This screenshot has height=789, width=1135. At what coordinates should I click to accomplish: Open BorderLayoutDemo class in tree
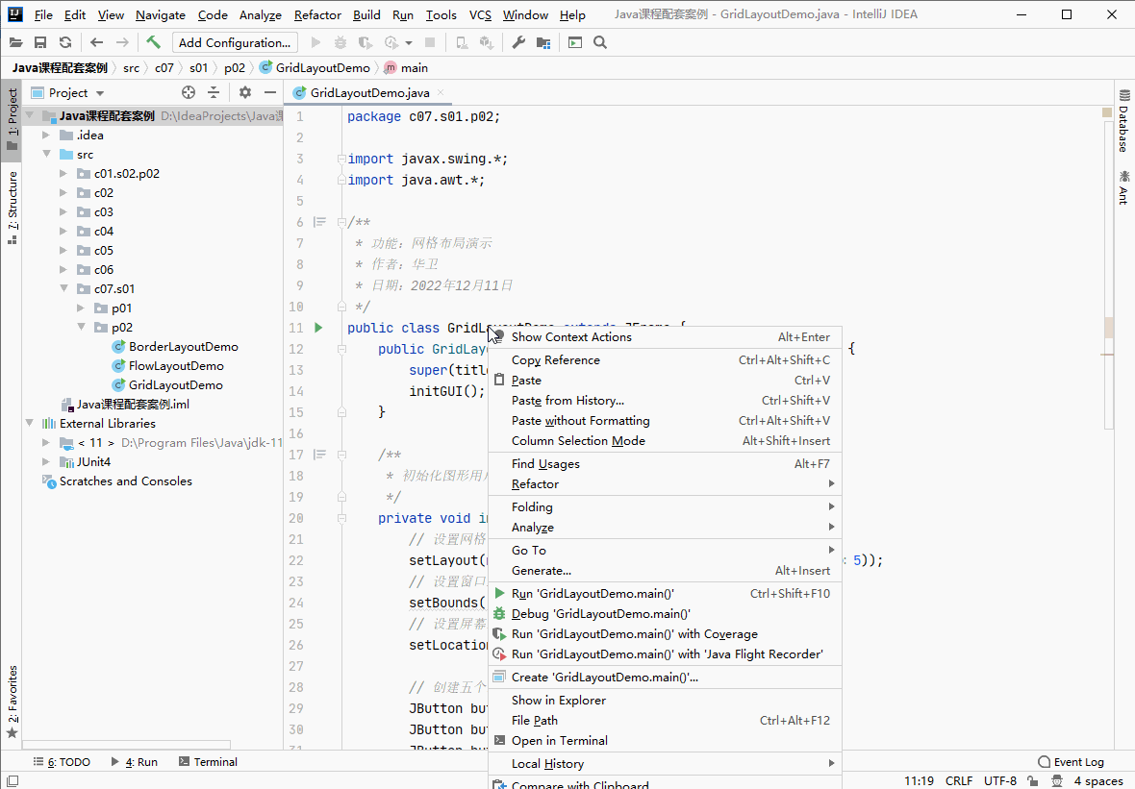tap(175, 346)
